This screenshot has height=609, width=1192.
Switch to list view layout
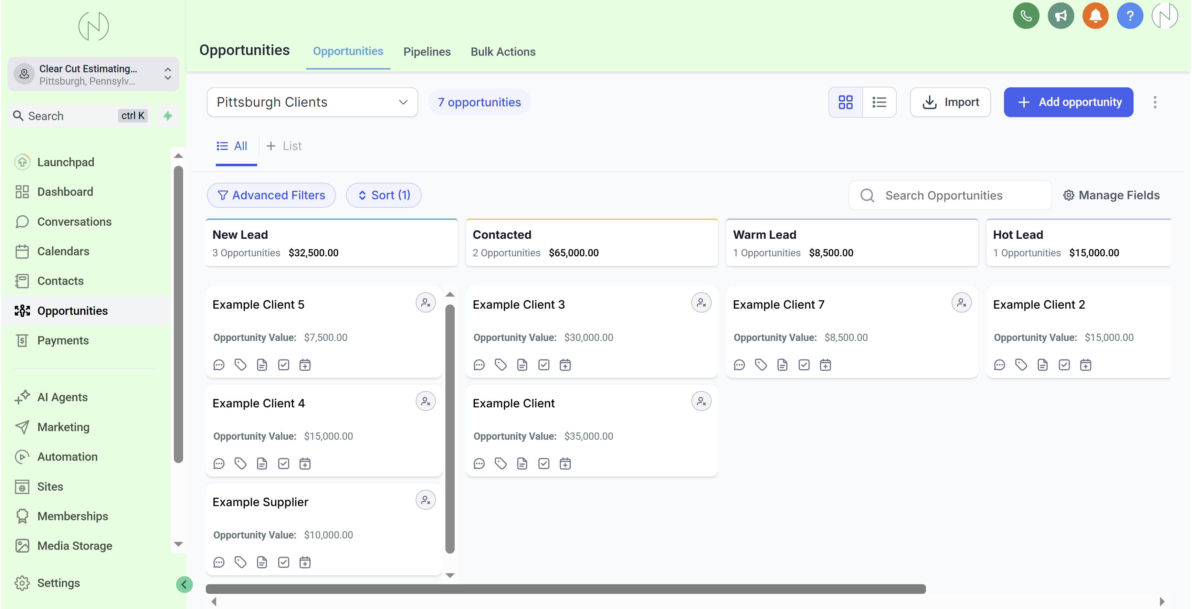[879, 102]
